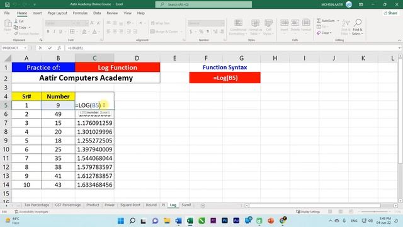Click the Copy command in Clipboard group
This screenshot has height=227, width=403.
point(20,27)
